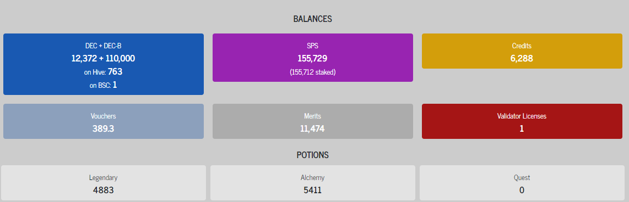Viewport: 629px width, 202px height.
Task: Click the 155,712 staked text
Action: pyautogui.click(x=312, y=72)
